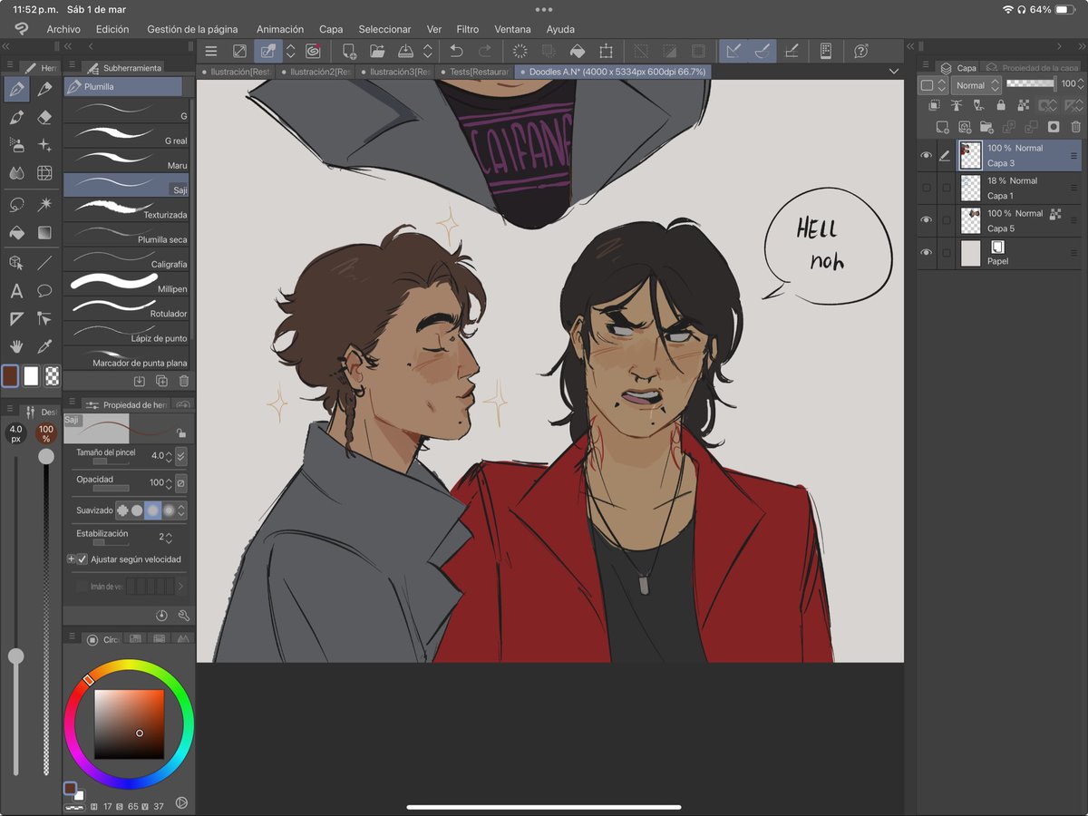
Task: Collapse left tool palette double chevron
Action: tap(6, 45)
